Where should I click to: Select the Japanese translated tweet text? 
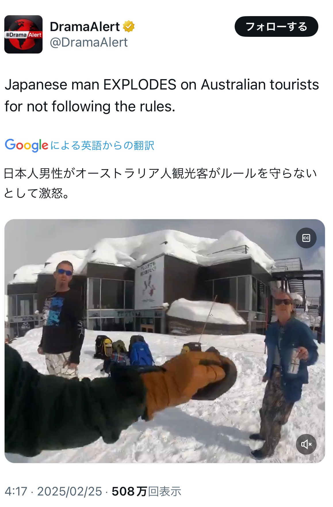pos(160,183)
